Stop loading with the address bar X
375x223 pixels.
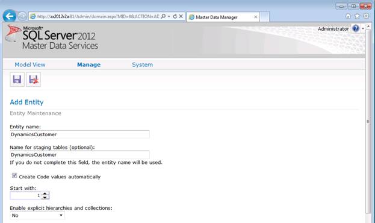181,16
